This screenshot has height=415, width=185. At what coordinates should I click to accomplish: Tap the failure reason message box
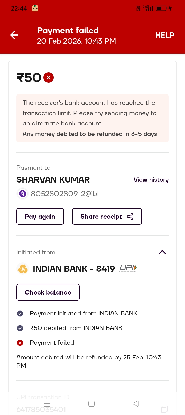92,118
